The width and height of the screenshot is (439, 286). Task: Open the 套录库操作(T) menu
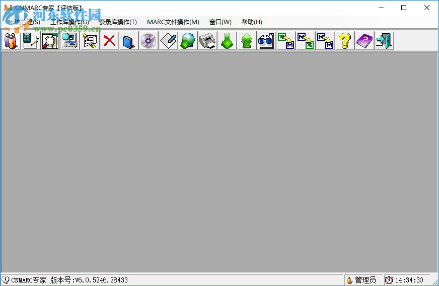[118, 22]
